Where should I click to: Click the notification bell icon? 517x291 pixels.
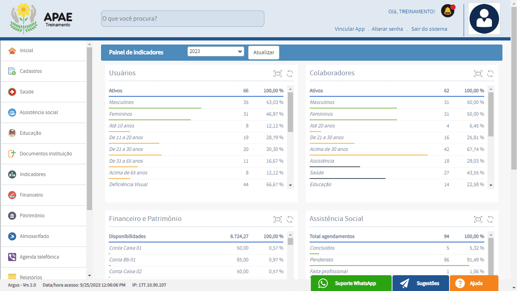[447, 11]
